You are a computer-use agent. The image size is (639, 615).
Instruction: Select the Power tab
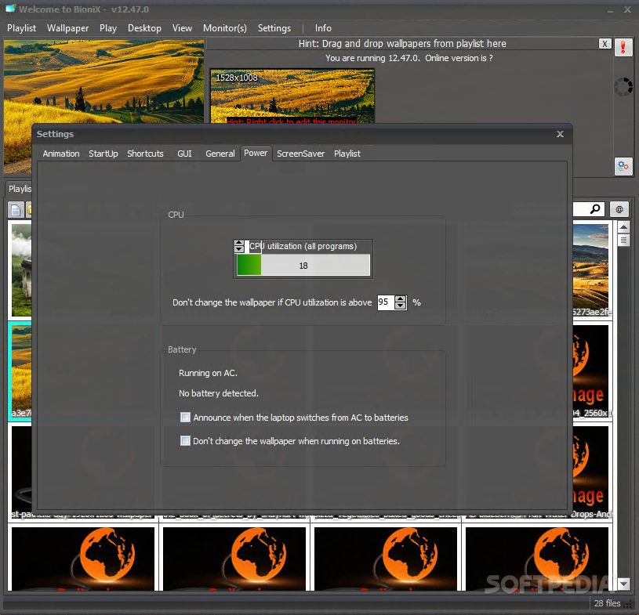pos(256,153)
